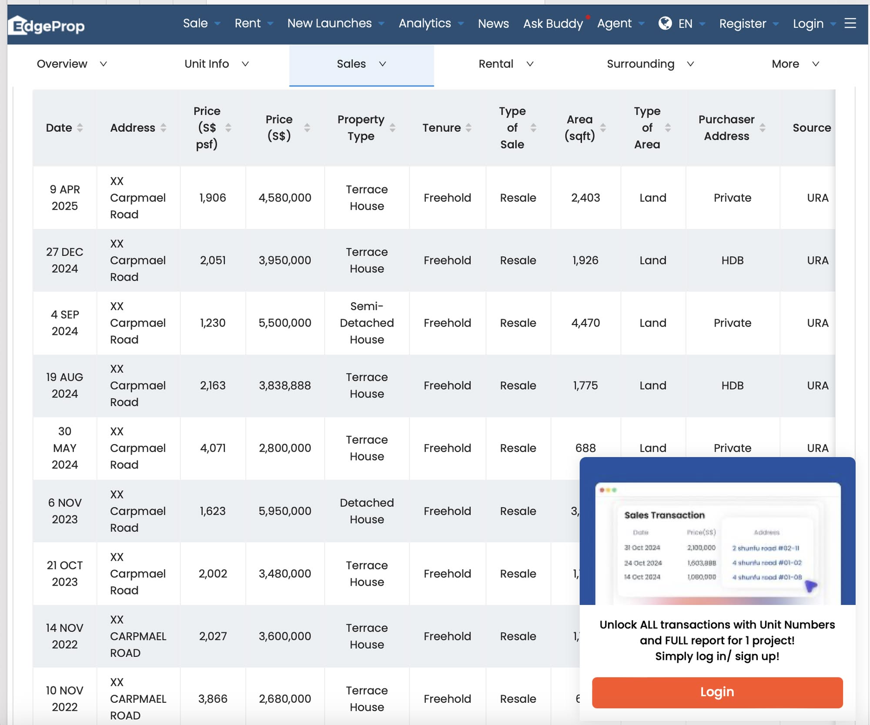Viewport: 870px width, 725px height.
Task: Open the News link
Action: point(493,23)
